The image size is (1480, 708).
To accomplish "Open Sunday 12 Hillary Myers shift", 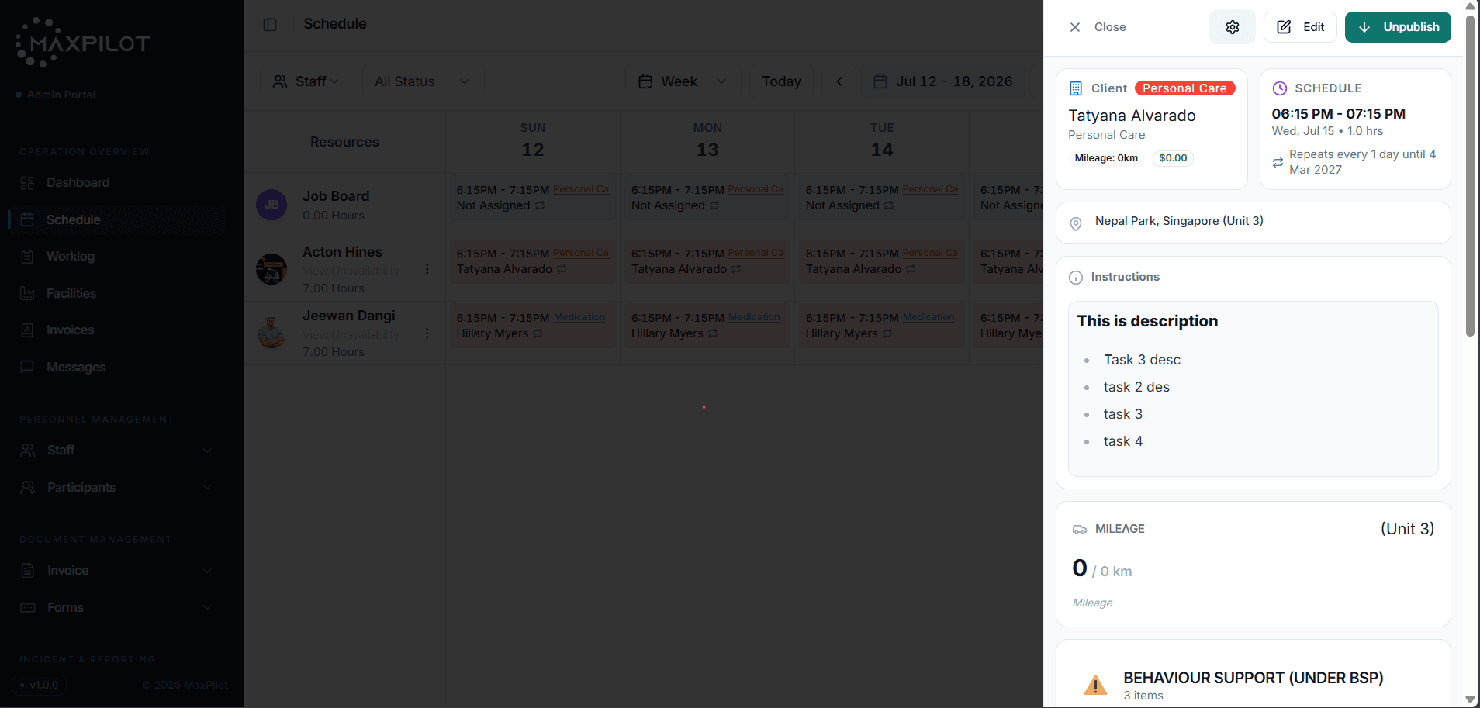I will pos(533,326).
